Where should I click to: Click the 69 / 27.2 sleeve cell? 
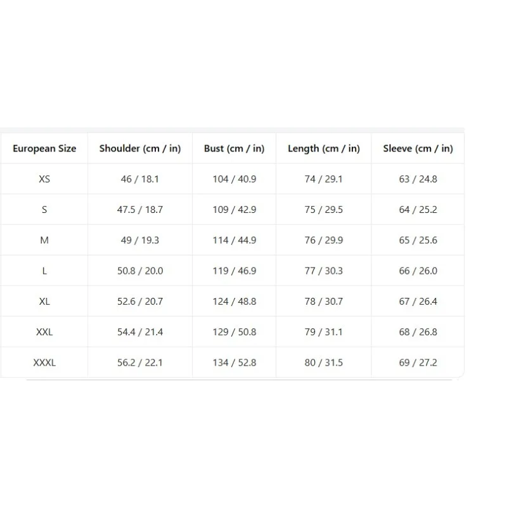418,363
